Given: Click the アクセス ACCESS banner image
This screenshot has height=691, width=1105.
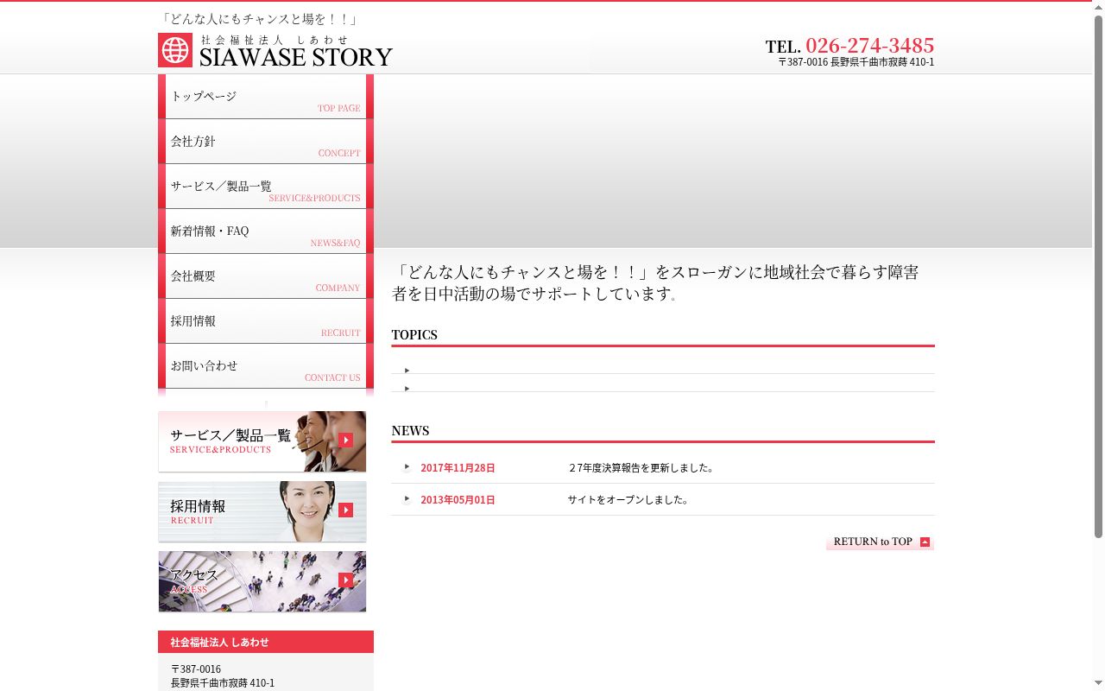Looking at the screenshot, I should [262, 581].
